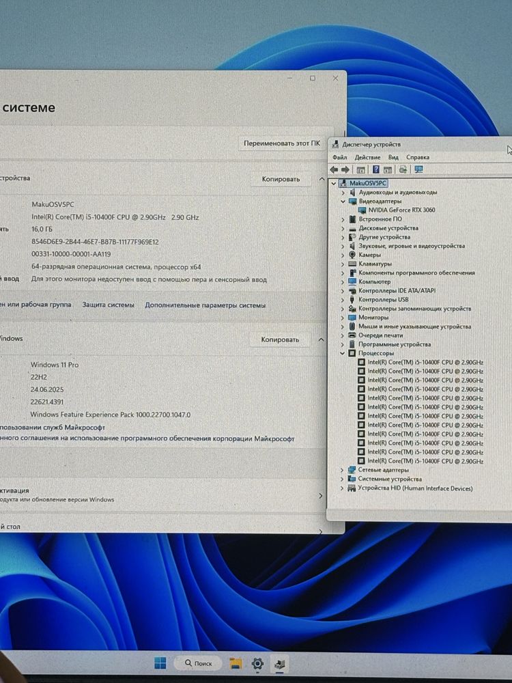Screen dimensions: 512x683
Task: Collapse the MakuOSV5PC root node
Action: (x=334, y=183)
